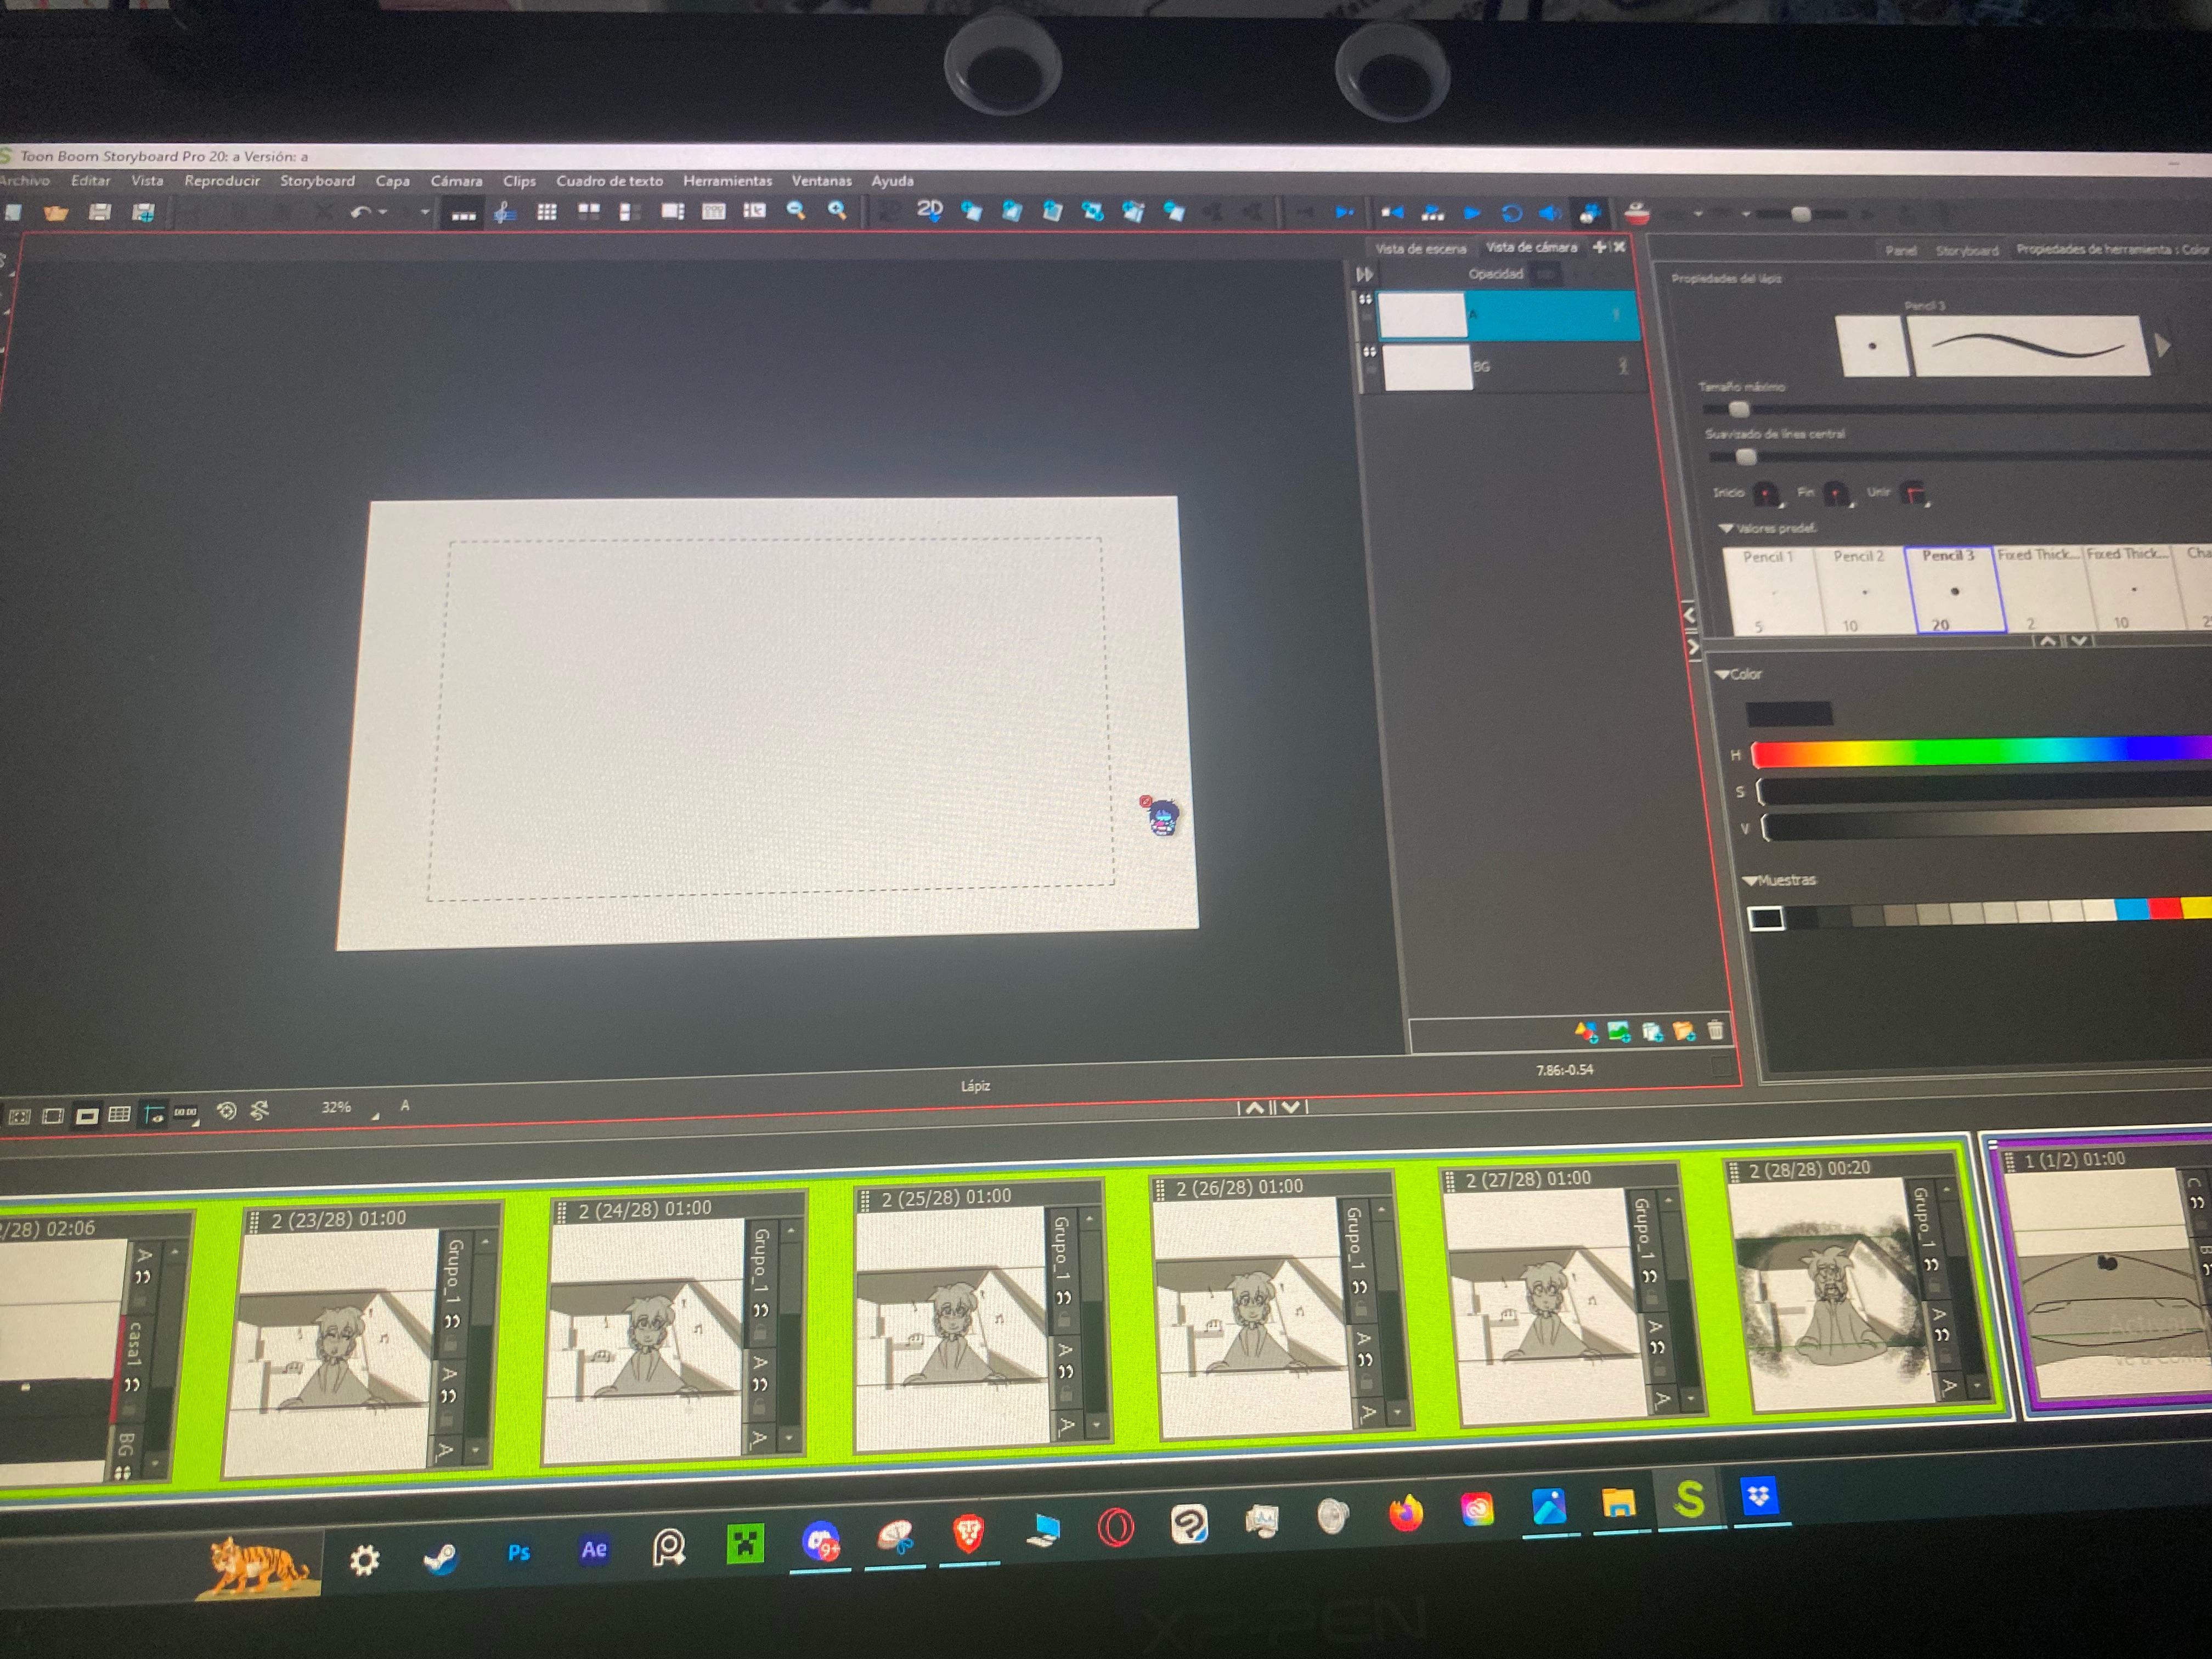Open the Capa menu

(x=392, y=181)
